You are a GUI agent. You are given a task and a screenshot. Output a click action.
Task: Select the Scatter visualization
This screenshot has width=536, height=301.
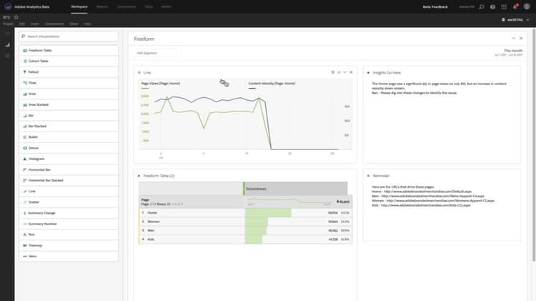click(69, 202)
